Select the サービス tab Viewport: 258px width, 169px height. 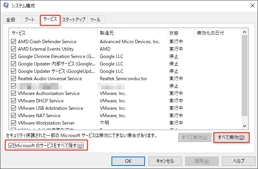coord(50,19)
